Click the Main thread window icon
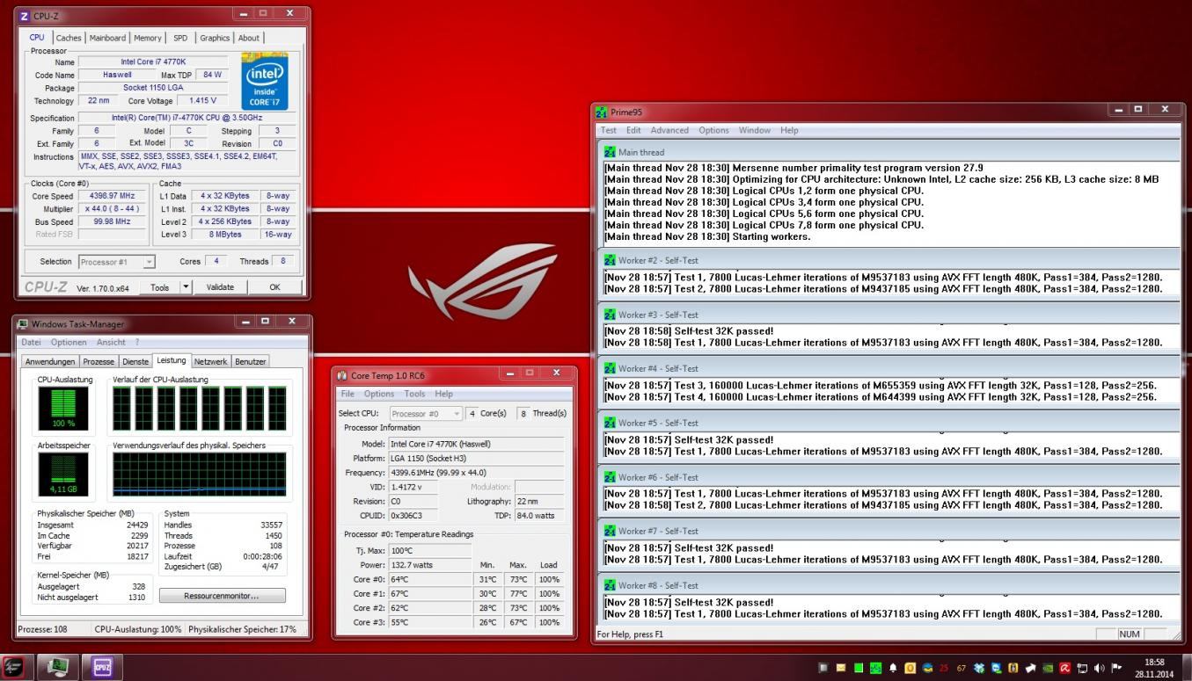The height and width of the screenshot is (681, 1192). click(x=611, y=152)
